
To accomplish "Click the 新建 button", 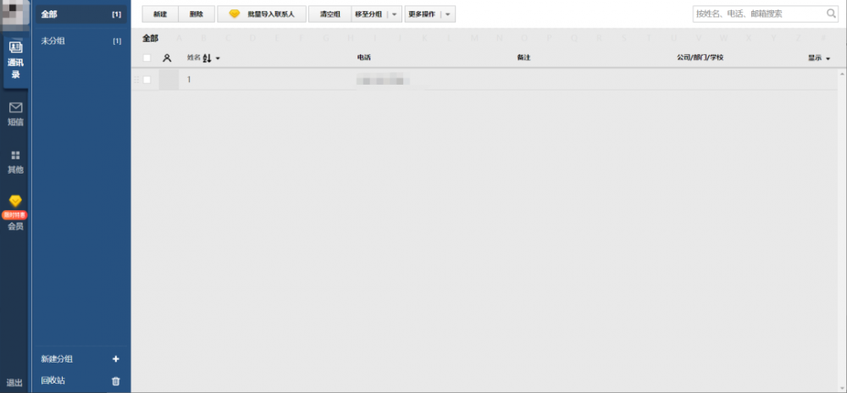I will [160, 14].
